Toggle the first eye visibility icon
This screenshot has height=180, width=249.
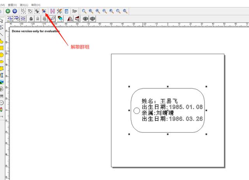[x=85, y=18]
